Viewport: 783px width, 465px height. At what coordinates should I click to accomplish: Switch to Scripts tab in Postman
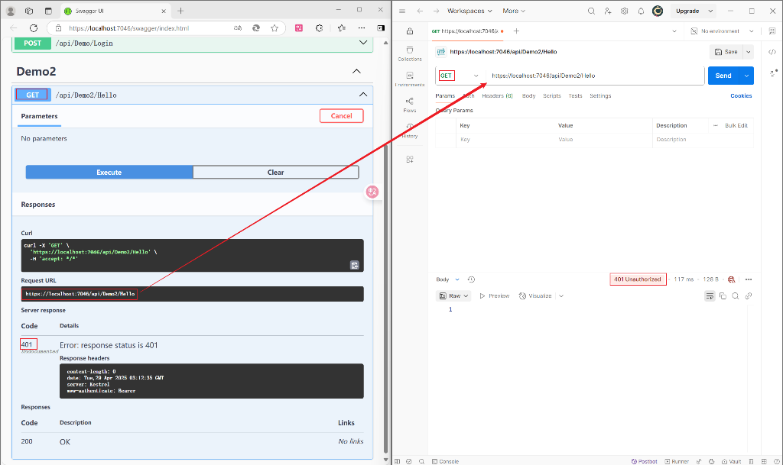[x=552, y=95]
